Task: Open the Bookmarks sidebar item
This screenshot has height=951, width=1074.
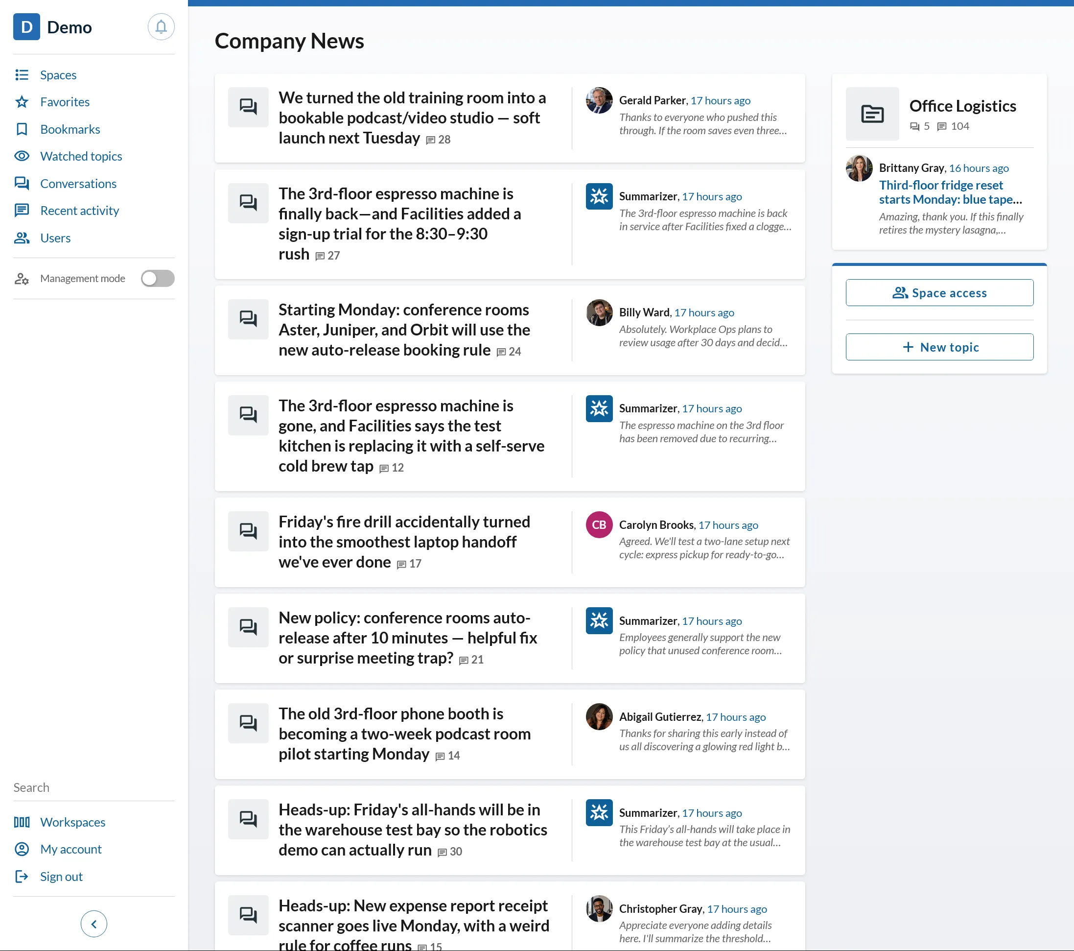Action: [70, 129]
